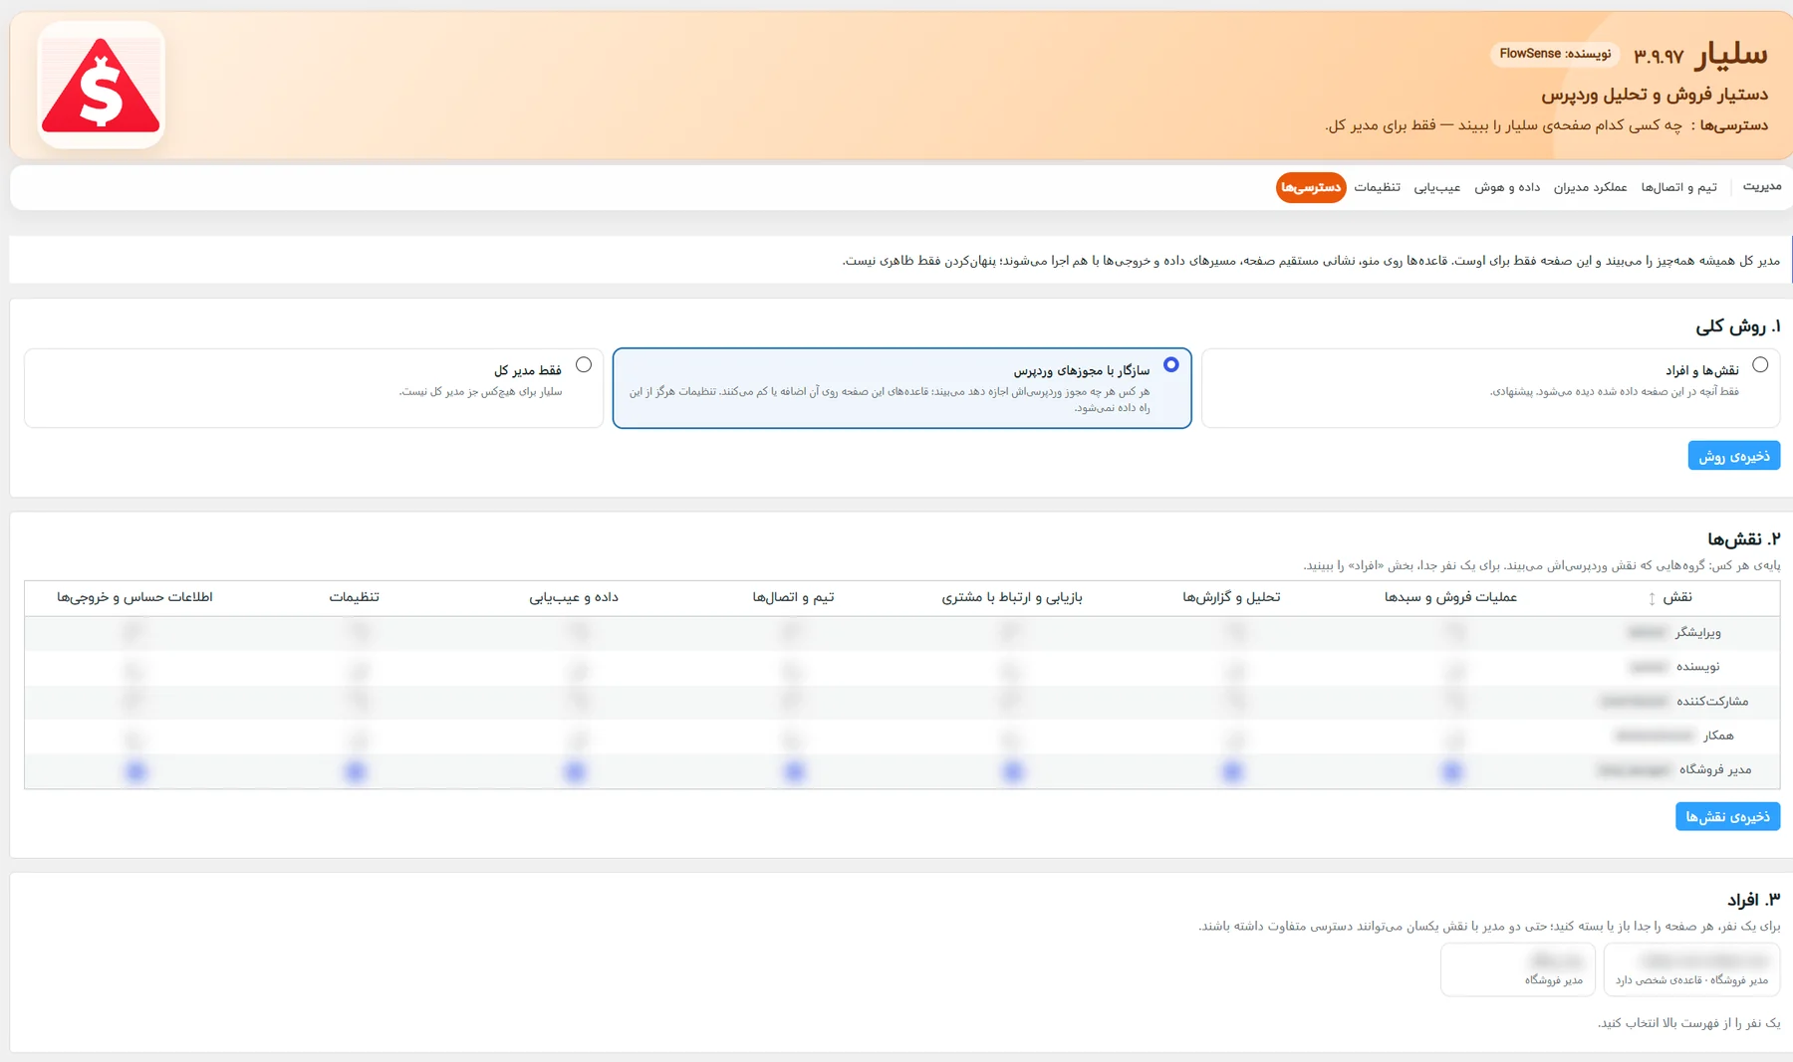Click the مدیر فروشگاه role row label

tap(1715, 769)
